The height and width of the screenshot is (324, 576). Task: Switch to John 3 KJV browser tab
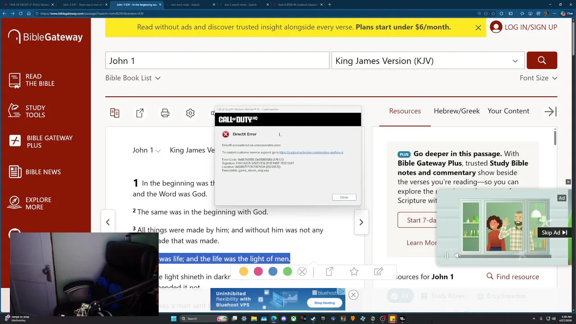pyautogui.click(x=82, y=4)
